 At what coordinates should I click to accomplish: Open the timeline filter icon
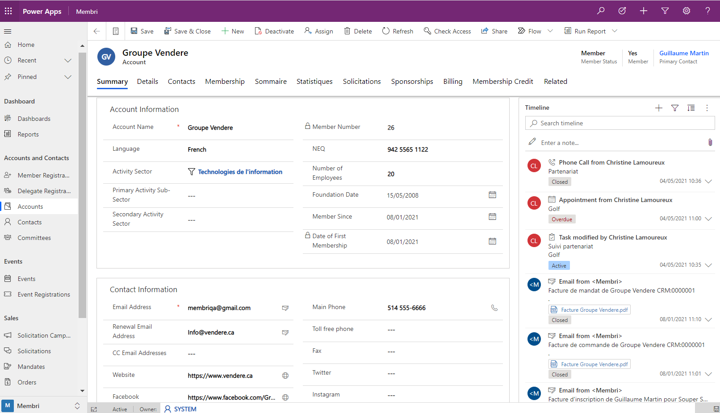click(x=674, y=107)
